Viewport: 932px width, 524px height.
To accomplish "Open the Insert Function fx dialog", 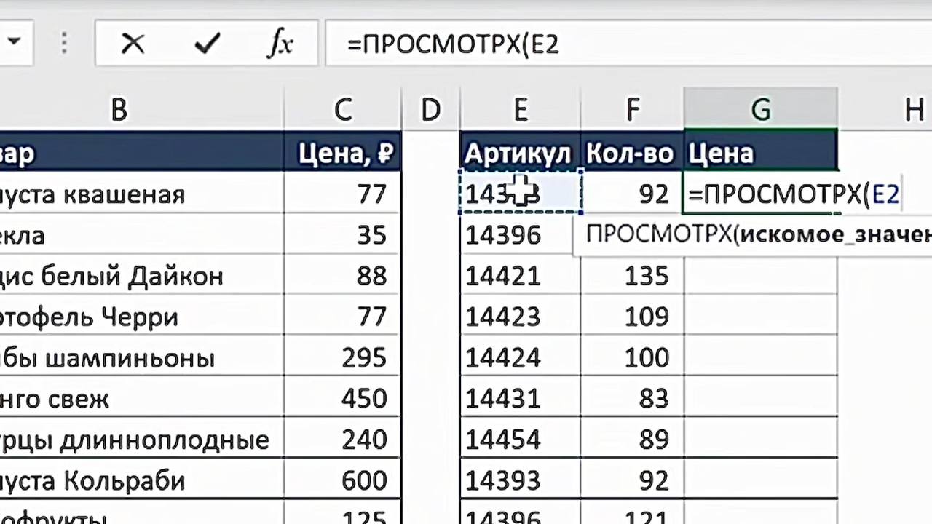I will pos(280,45).
